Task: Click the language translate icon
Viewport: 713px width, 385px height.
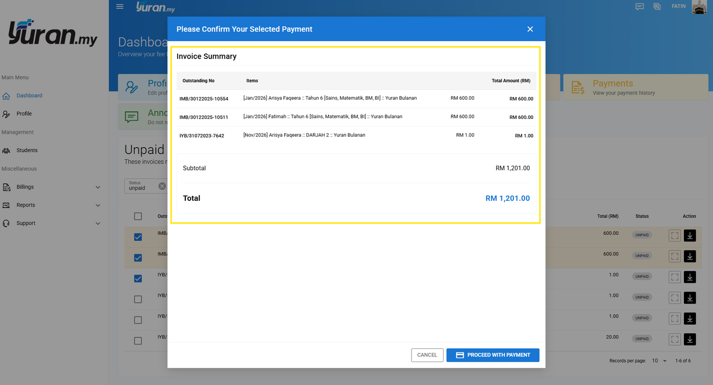Action: [x=657, y=7]
